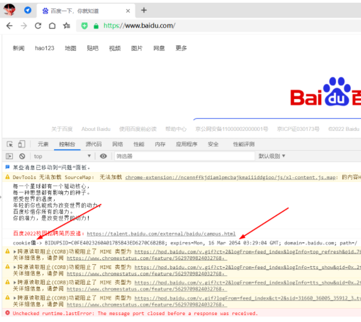
Task: Open the 更多 menu link
Action: pyautogui.click(x=181, y=48)
